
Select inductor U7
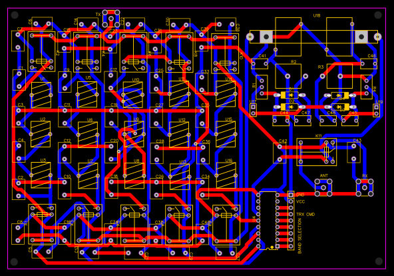pyautogui.click(x=88, y=175)
